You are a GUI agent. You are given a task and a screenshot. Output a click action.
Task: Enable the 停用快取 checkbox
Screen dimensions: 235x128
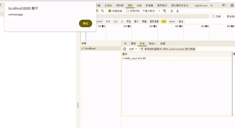coord(127,11)
